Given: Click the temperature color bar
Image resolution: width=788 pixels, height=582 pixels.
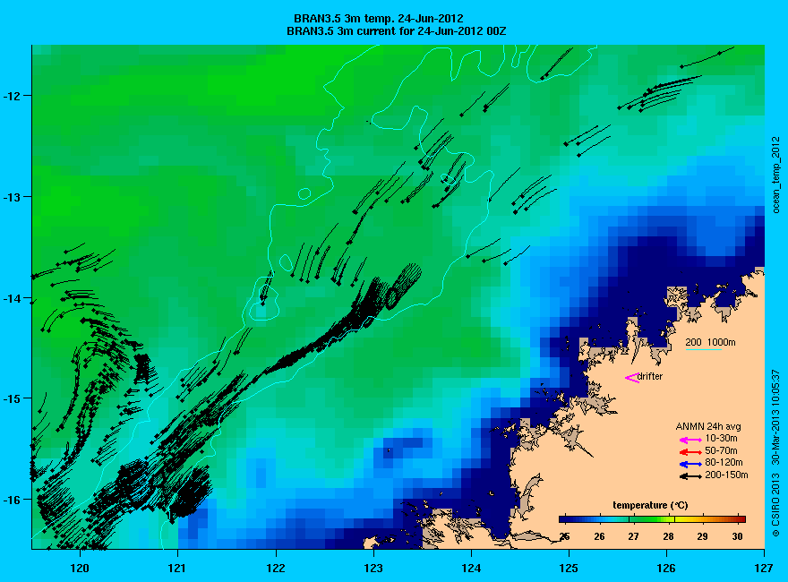Looking at the screenshot, I should (x=652, y=519).
